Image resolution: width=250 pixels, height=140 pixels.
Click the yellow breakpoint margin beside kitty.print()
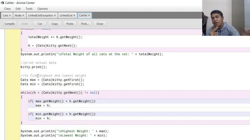click(13, 67)
